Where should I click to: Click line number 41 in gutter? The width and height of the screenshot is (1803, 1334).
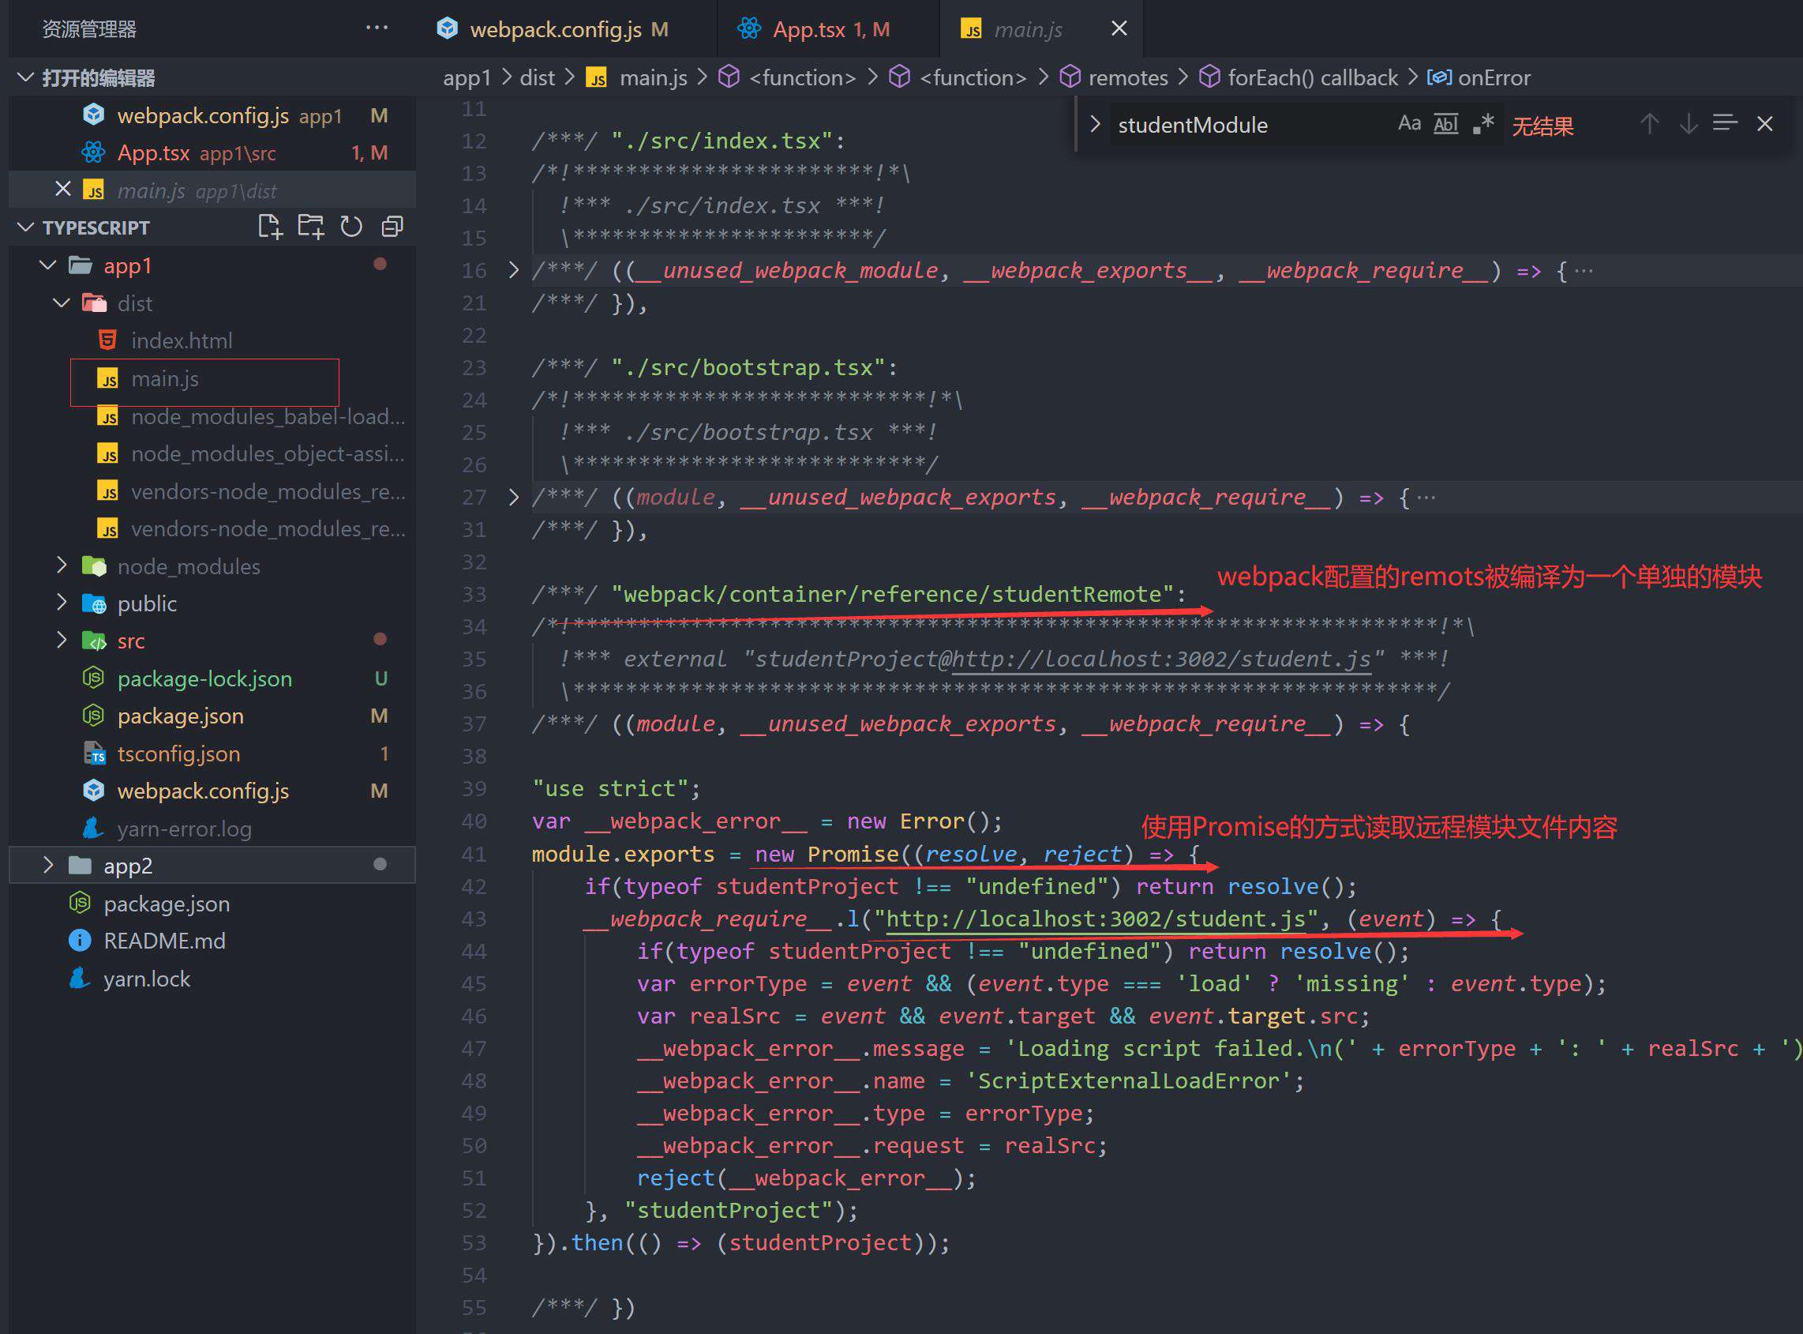pos(474,855)
